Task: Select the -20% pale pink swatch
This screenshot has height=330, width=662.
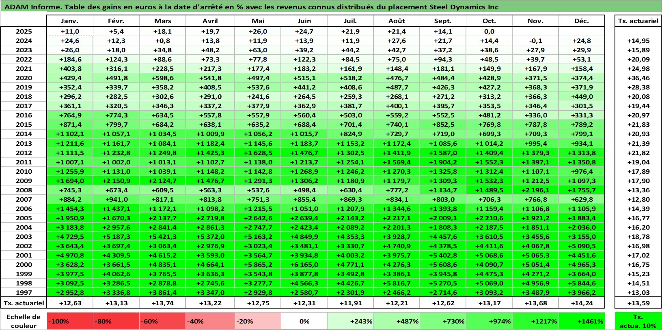Action: pos(258,321)
